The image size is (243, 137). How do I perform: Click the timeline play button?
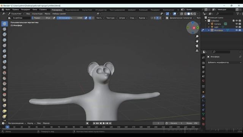pyautogui.click(x=104, y=123)
